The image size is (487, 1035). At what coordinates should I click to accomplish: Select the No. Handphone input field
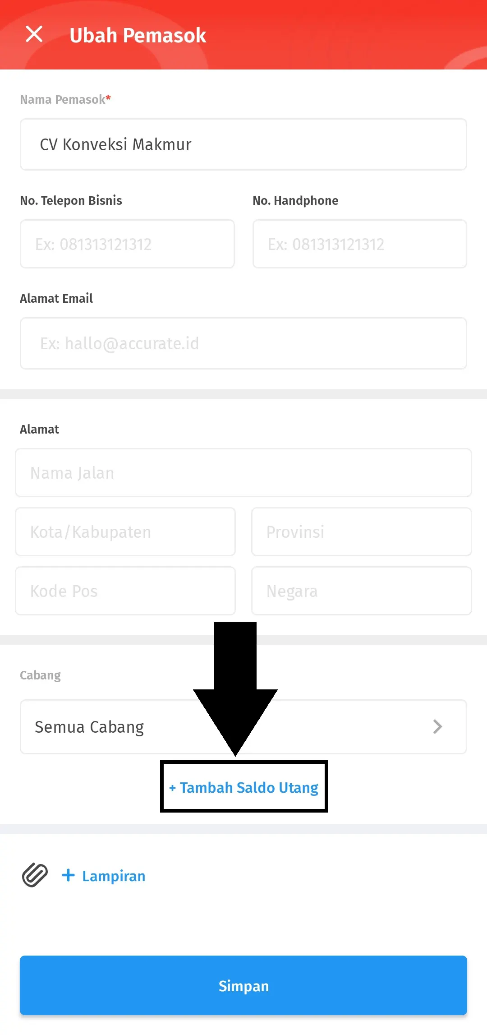point(360,244)
